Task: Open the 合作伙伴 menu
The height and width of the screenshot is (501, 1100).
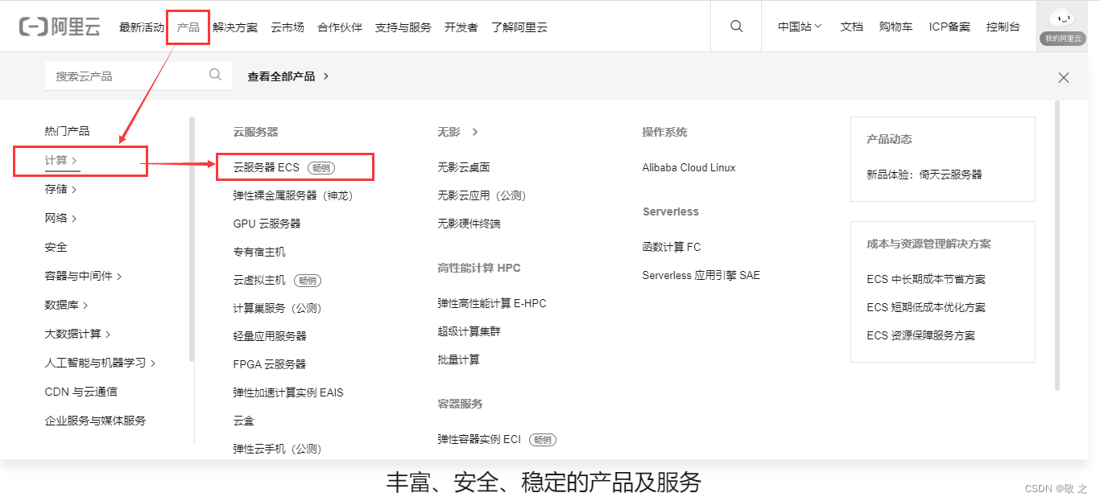Action: coord(340,27)
